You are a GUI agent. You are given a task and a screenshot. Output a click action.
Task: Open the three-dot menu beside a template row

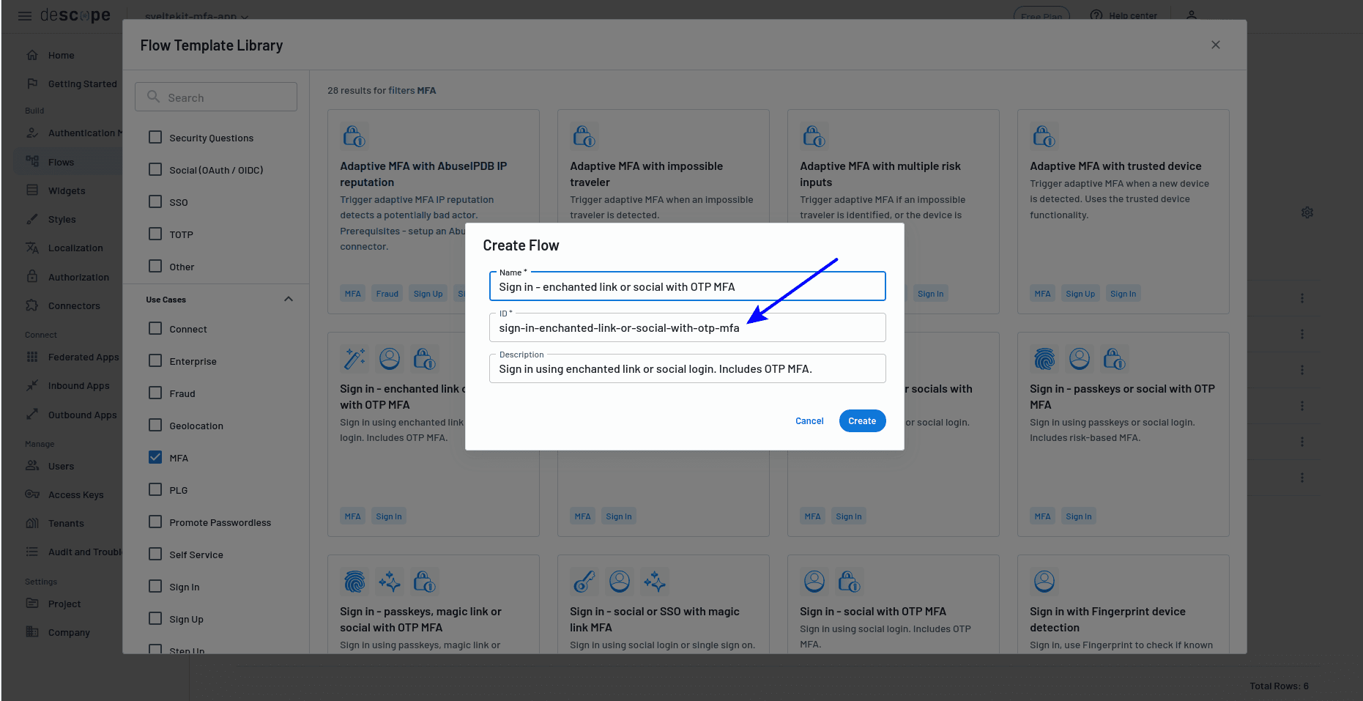[x=1302, y=298]
